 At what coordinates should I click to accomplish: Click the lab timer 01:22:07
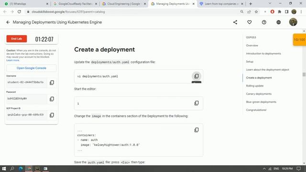point(44,39)
